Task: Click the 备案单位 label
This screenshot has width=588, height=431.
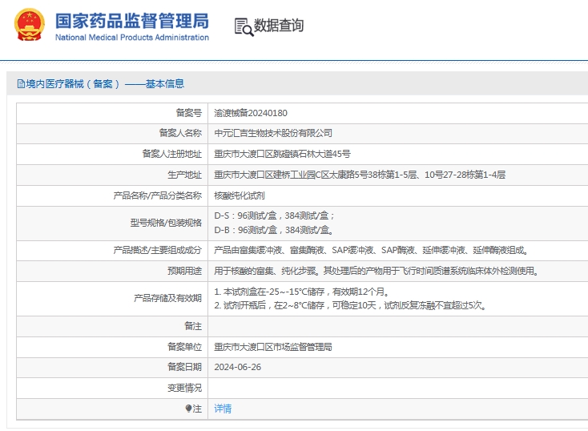Action: coord(185,347)
